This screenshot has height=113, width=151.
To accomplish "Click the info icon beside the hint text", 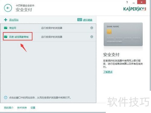I will coord(5,97).
